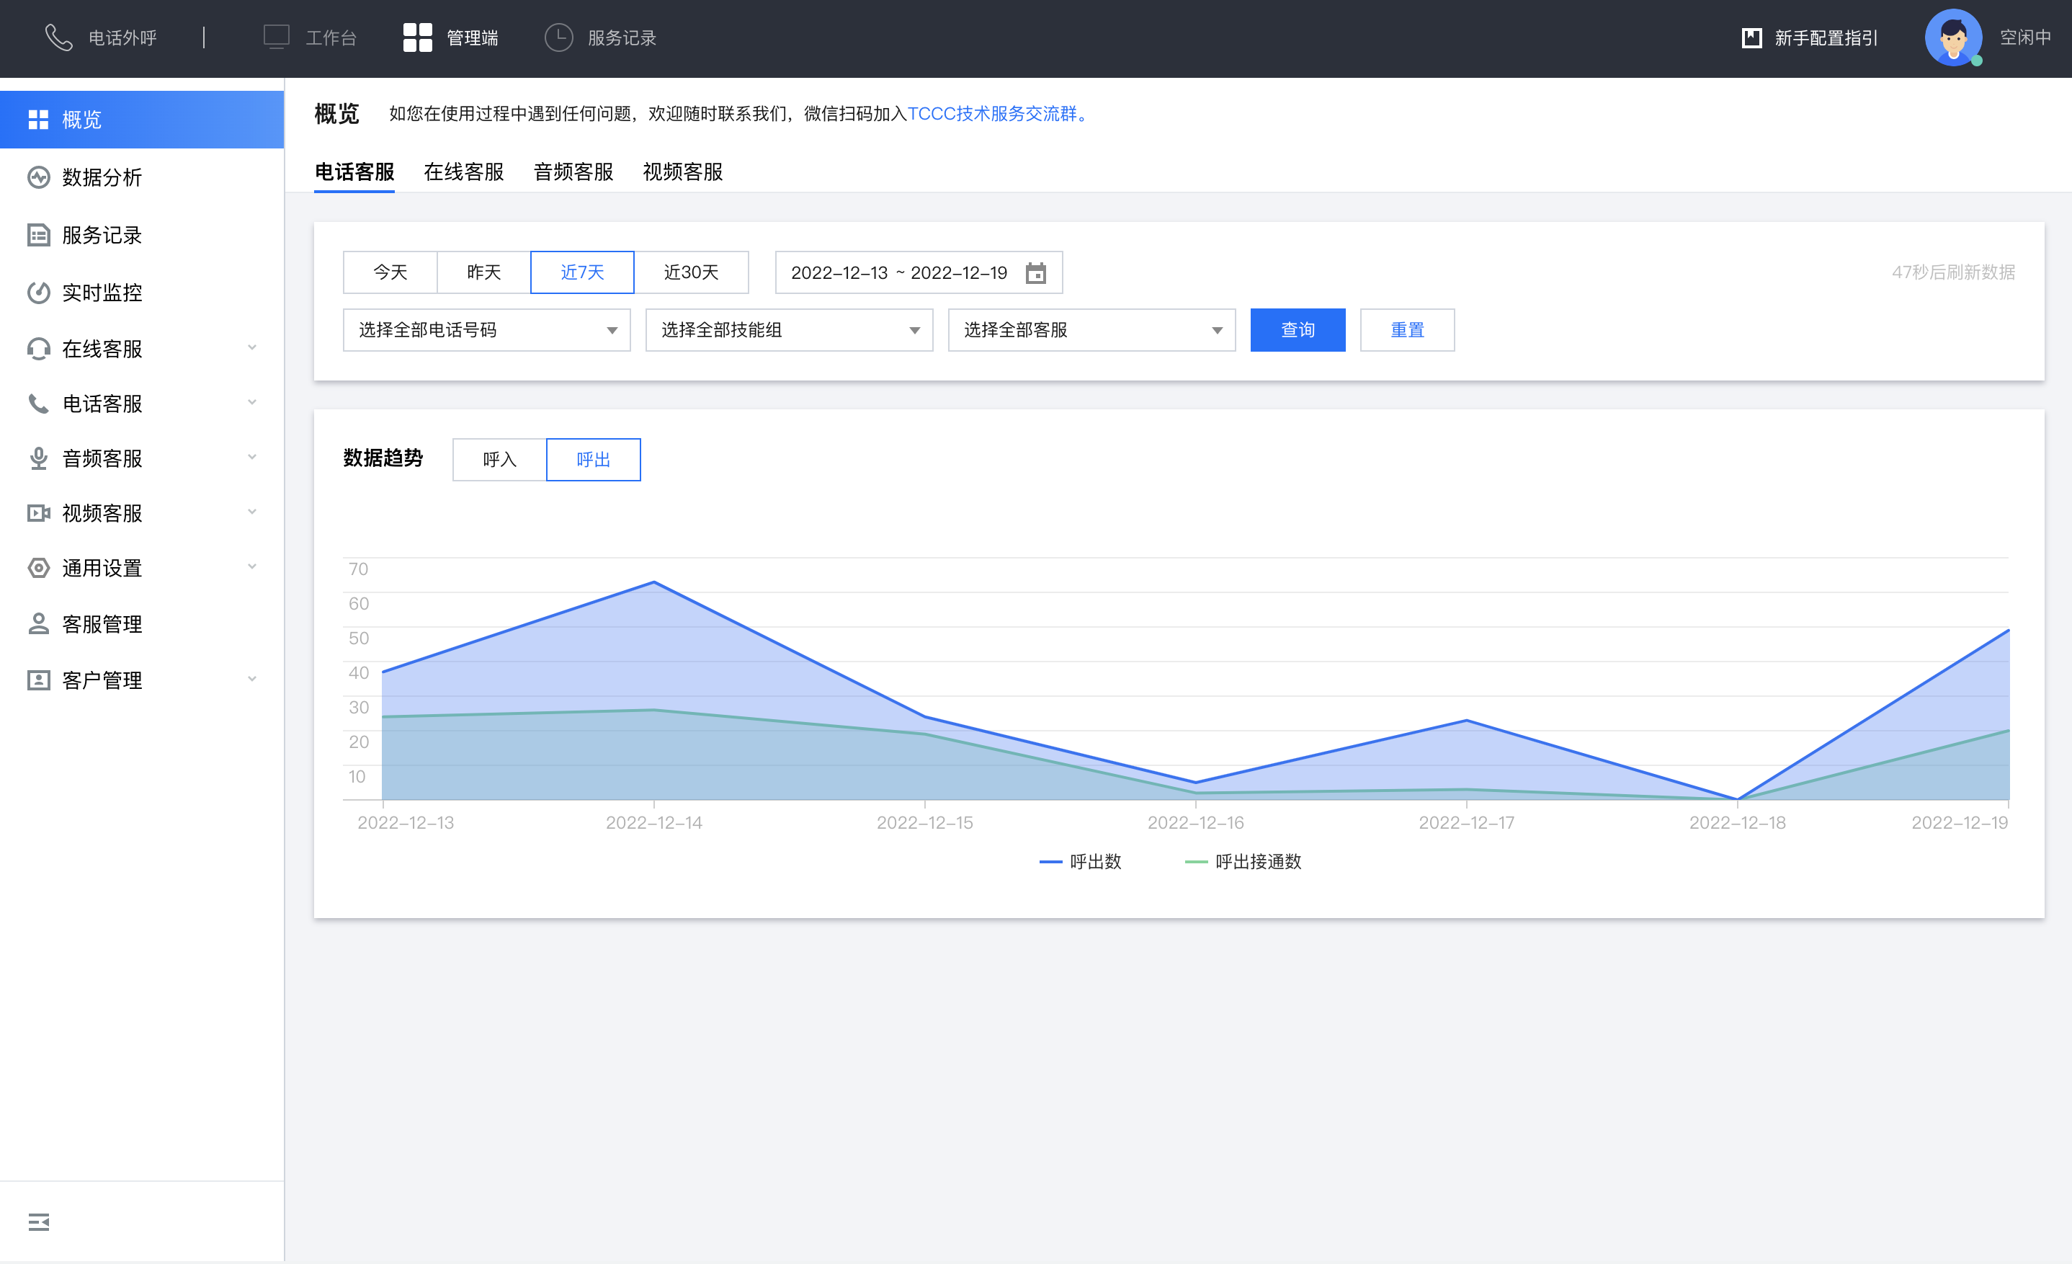This screenshot has width=2072, height=1264.
Task: Click the user avatar picture
Action: (x=1952, y=38)
